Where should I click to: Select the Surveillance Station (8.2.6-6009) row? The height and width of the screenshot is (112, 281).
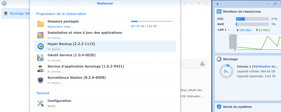point(105,80)
